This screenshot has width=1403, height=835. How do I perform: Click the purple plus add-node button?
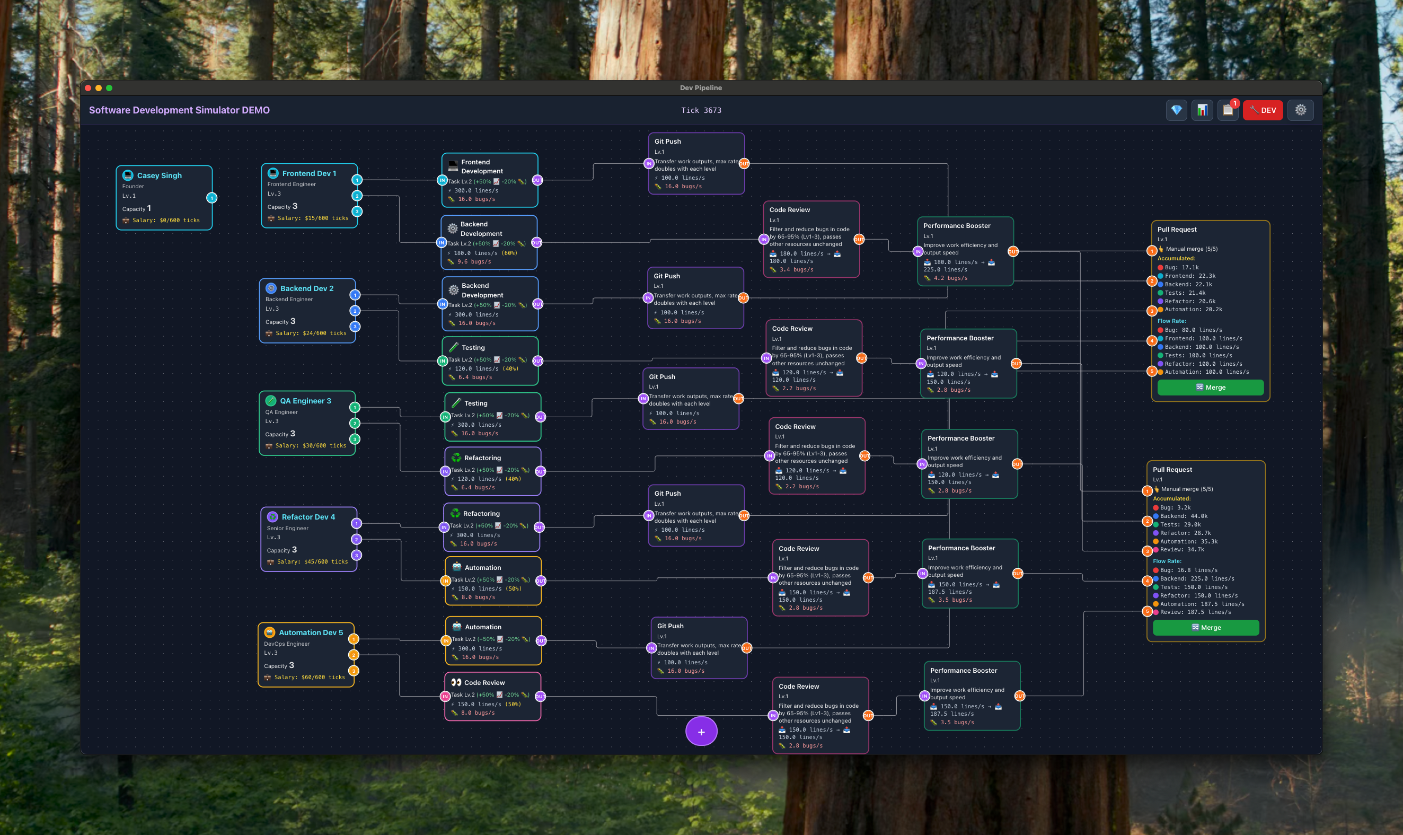tap(701, 732)
